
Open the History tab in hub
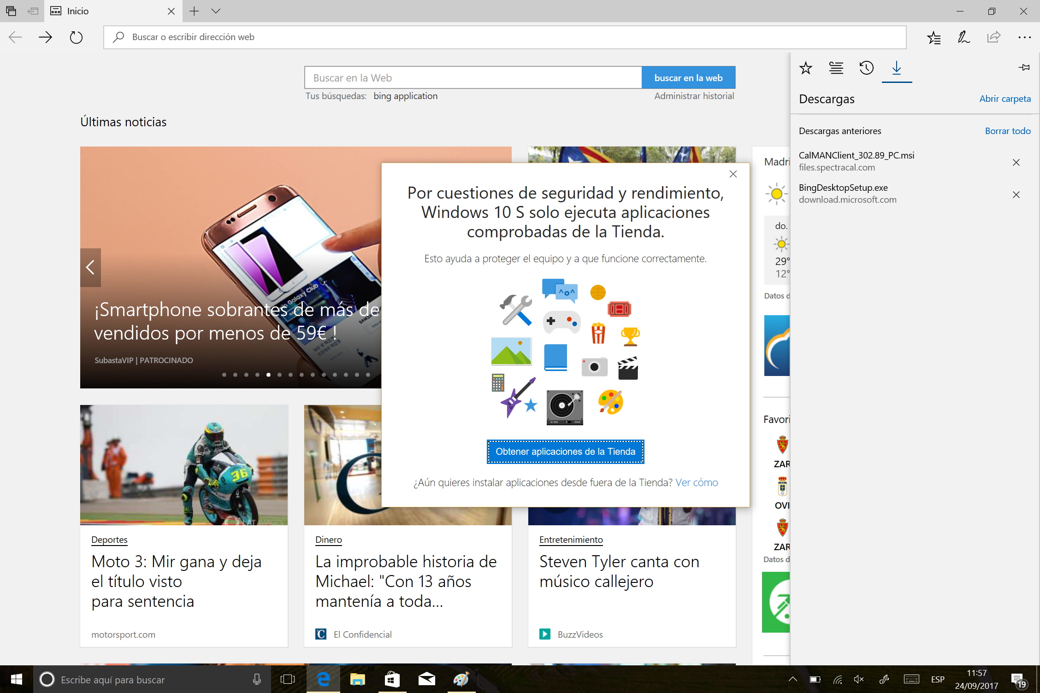[866, 68]
